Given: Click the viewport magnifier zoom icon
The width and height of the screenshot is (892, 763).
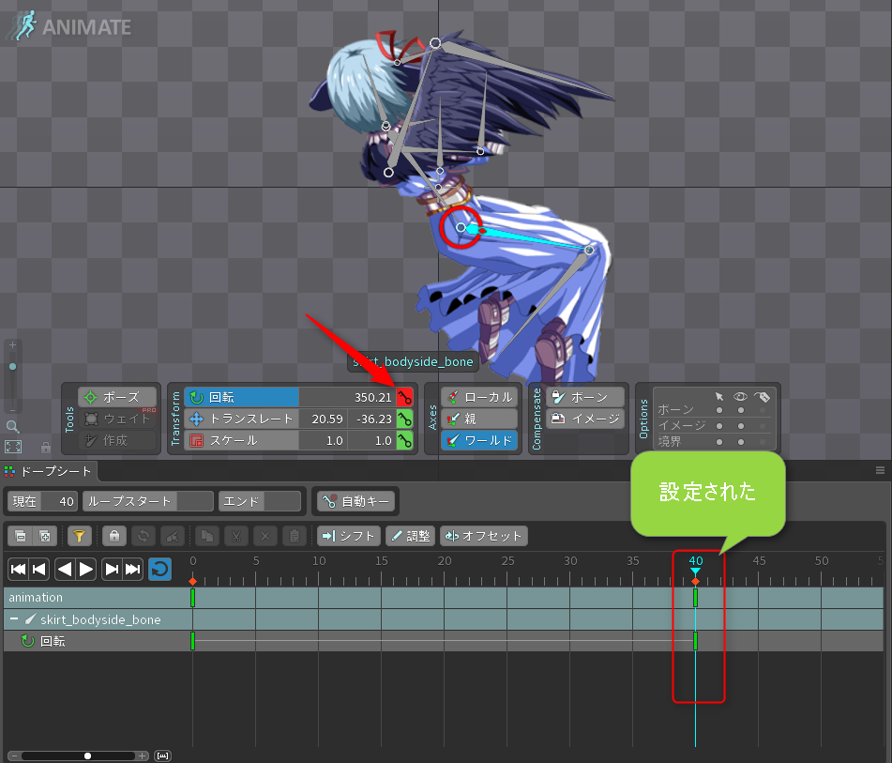Looking at the screenshot, I should 12,426.
